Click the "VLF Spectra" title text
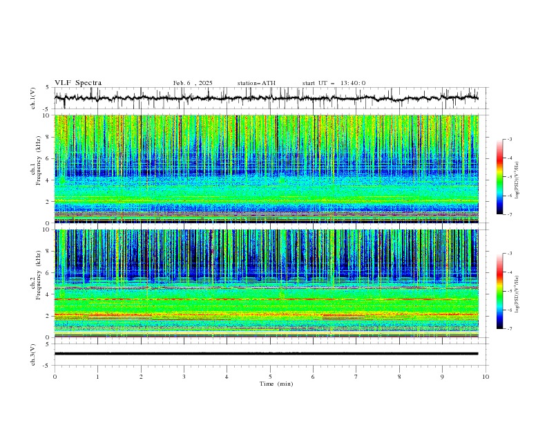This screenshot has height=423, width=547. tap(78, 83)
